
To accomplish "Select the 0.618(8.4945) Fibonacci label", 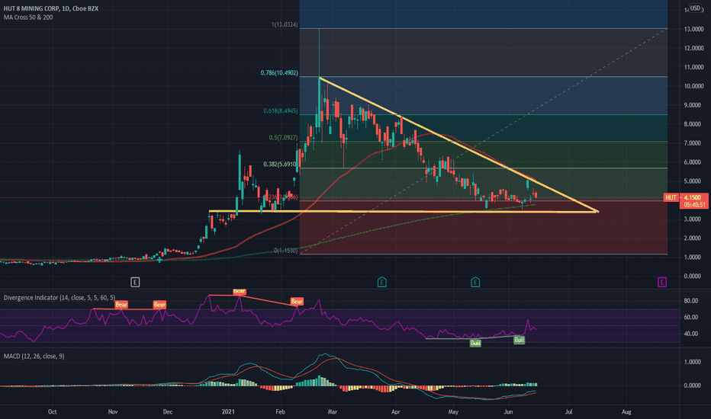I will point(281,110).
